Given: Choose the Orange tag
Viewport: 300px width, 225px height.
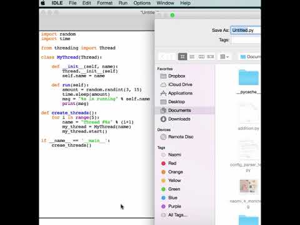Looking at the screenshot, I should (176, 172).
